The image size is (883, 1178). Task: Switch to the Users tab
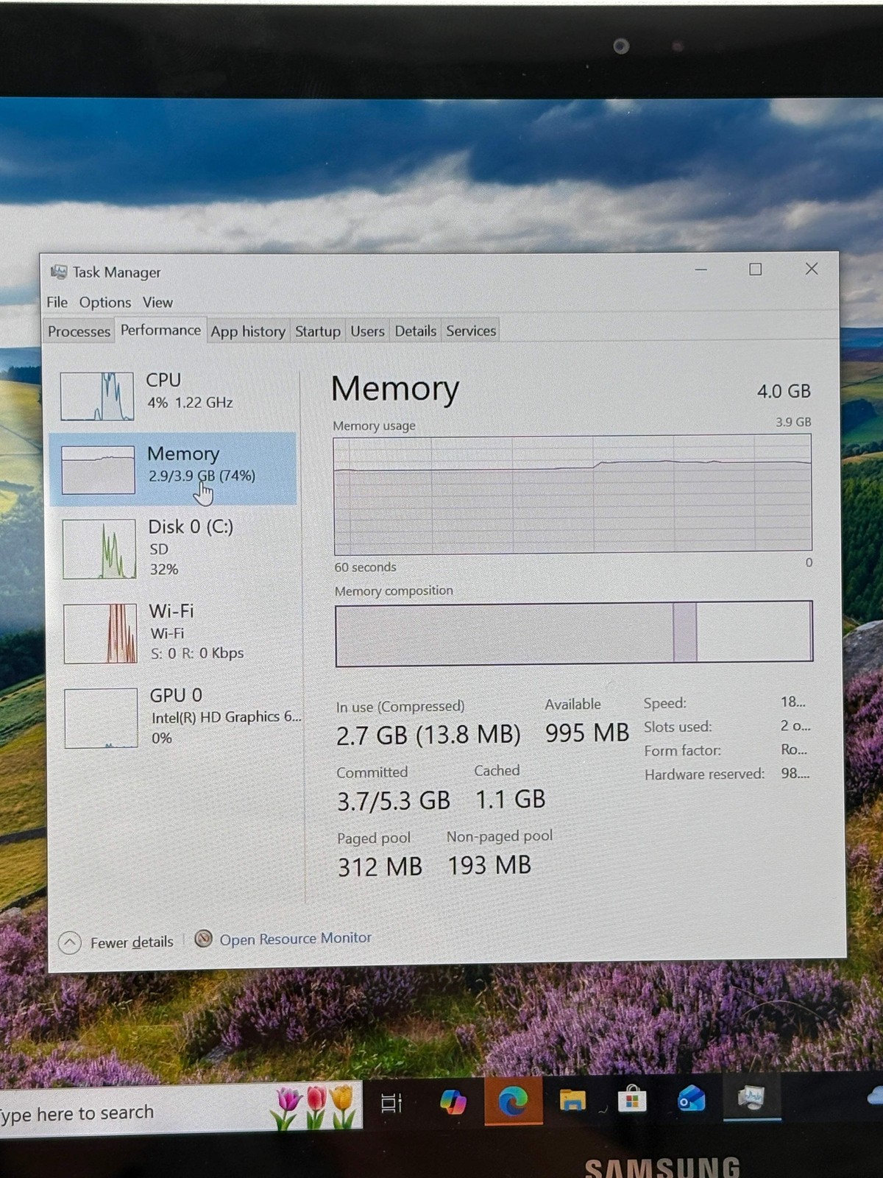[x=367, y=331]
